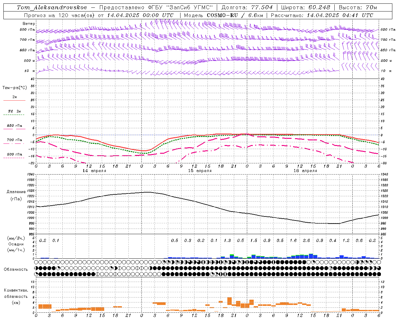
Task: Click the 1.6 precipitation total value
Action: 293,241
